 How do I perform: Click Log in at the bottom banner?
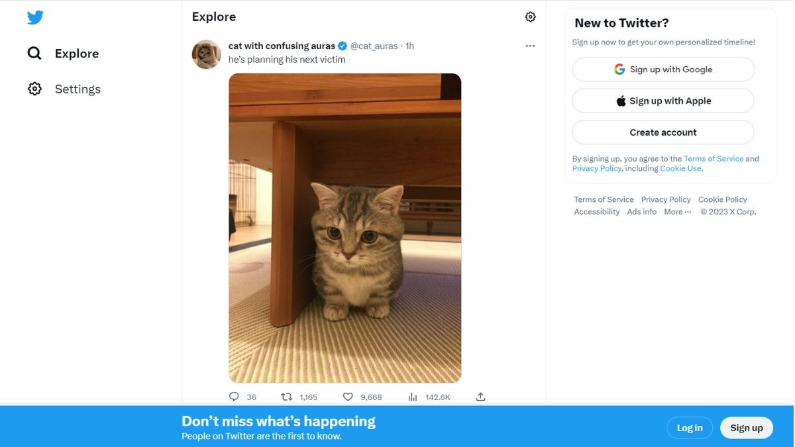[x=690, y=427]
